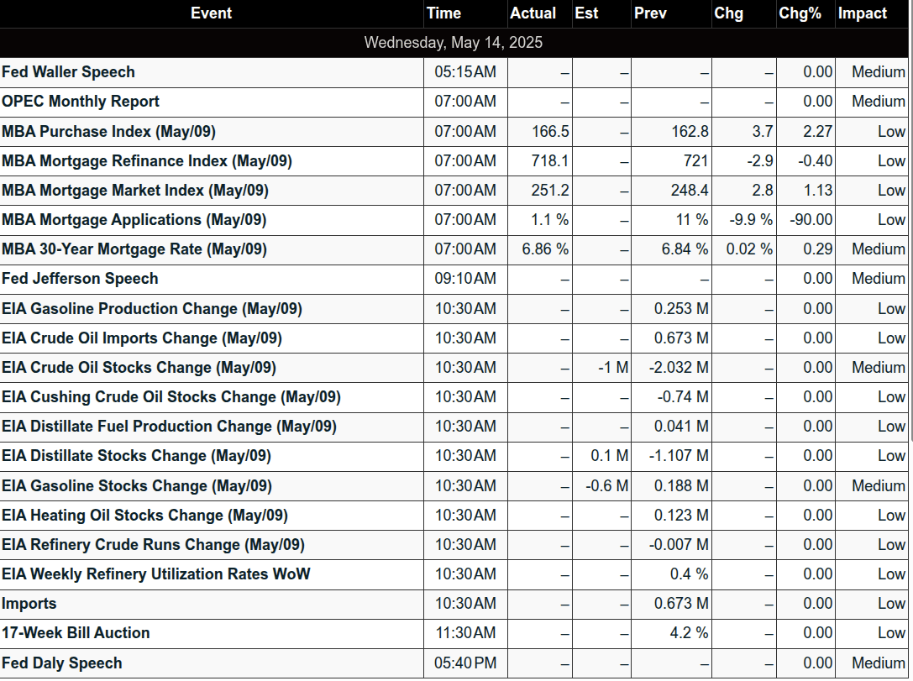Open MBA Mortgage Applications (May/09) event
913x681 pixels.
[x=134, y=220]
